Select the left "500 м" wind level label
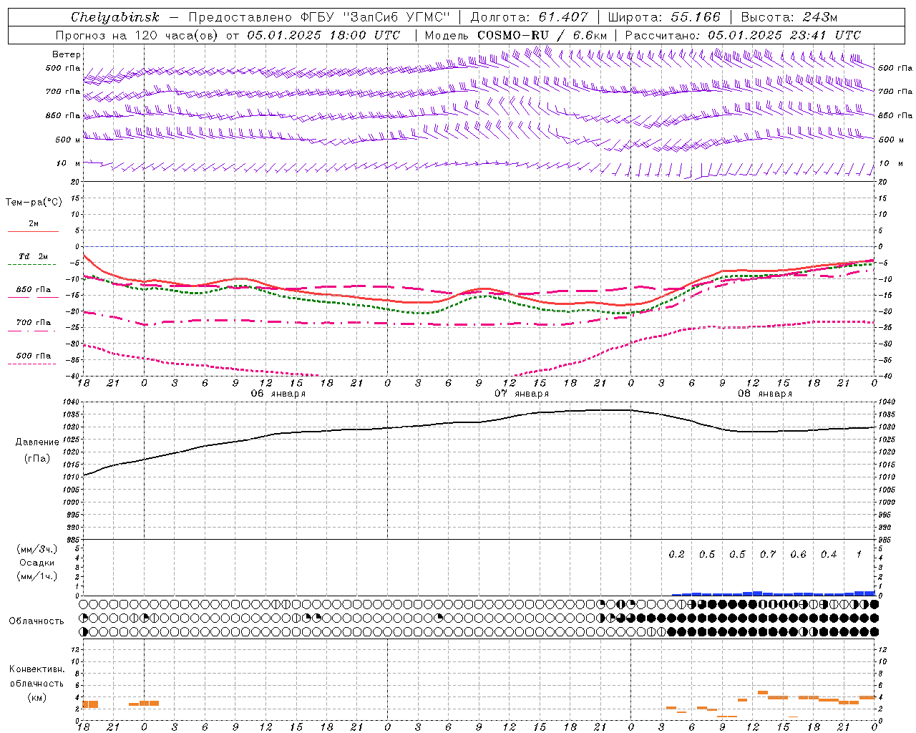Viewport: 916px width, 733px height. tap(68, 140)
